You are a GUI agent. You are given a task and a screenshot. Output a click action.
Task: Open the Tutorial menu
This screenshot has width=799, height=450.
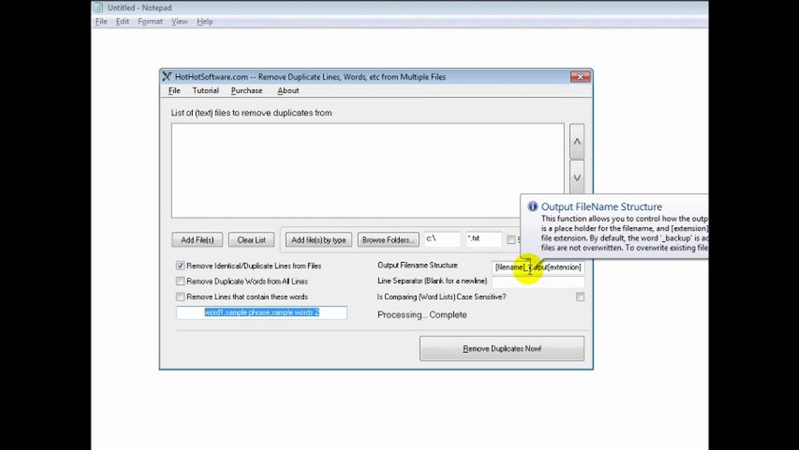[206, 91]
